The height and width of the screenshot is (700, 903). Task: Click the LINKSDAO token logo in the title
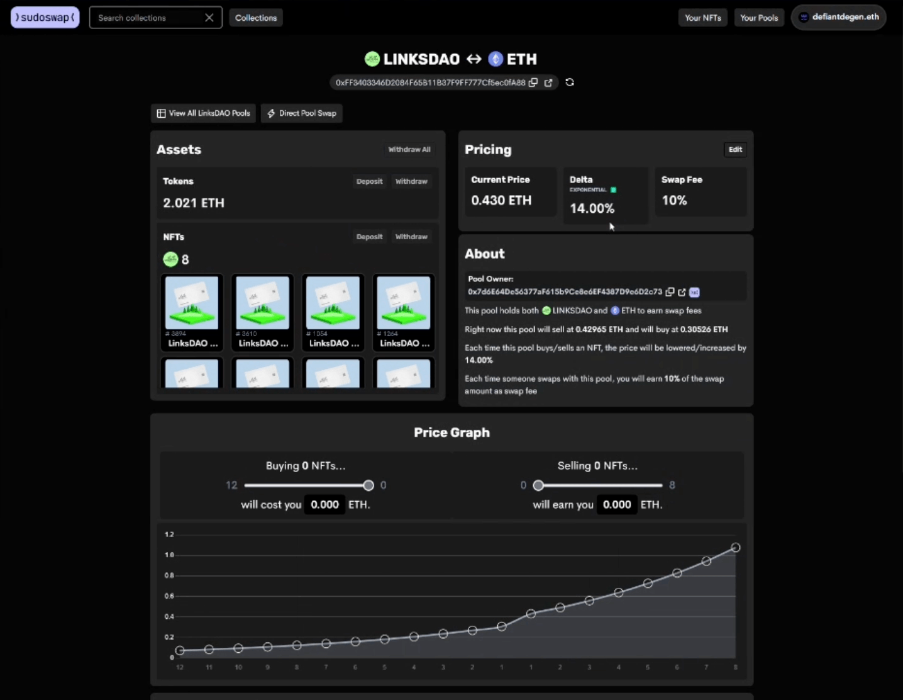372,59
